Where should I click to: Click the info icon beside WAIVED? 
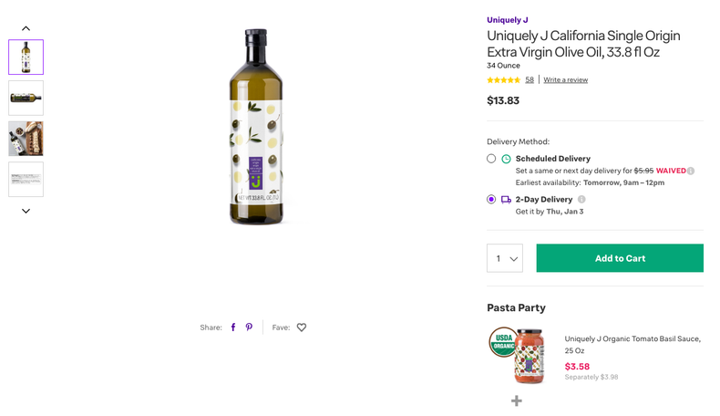point(691,171)
